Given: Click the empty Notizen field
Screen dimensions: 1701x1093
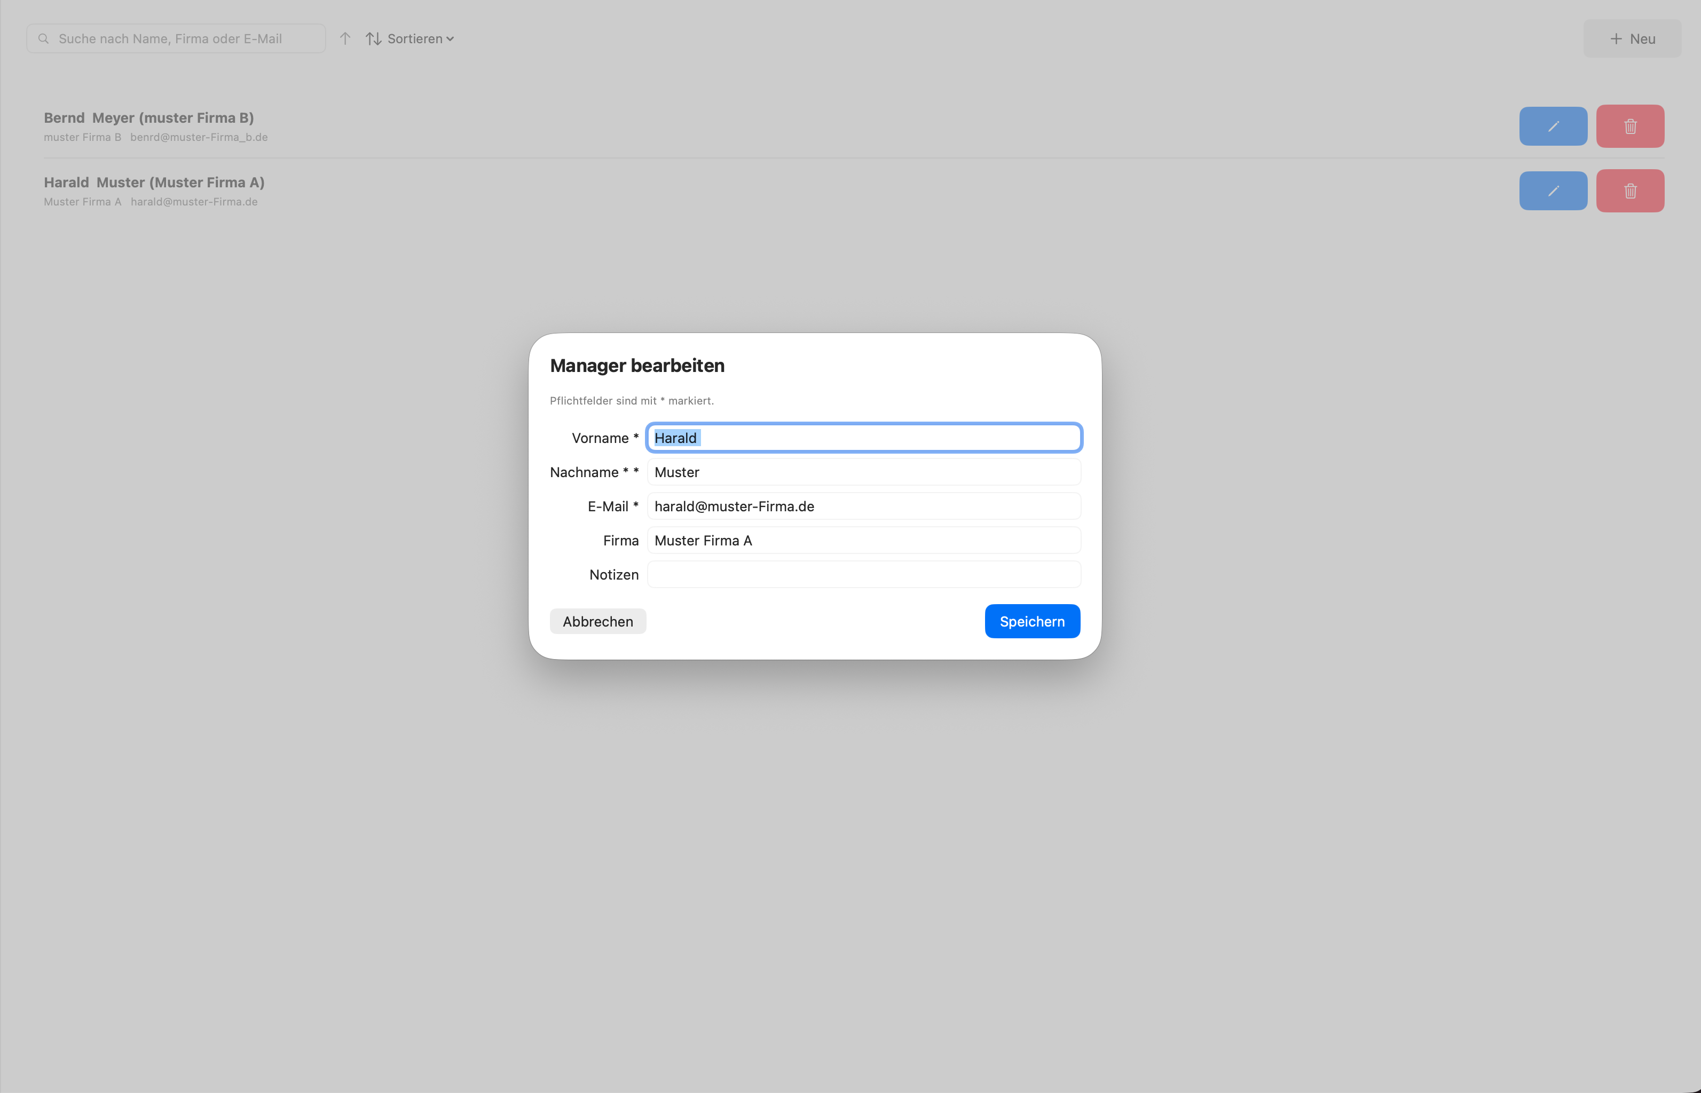Looking at the screenshot, I should point(863,574).
